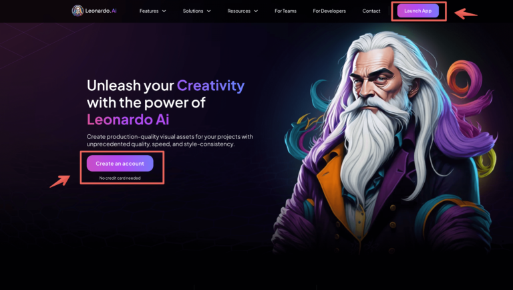Click the purple Leonardo Ai heading text
This screenshot has height=290, width=513.
click(x=128, y=120)
